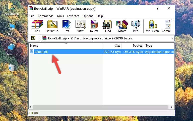Image resolution: width=193 pixels, height=121 pixels.
Task: Click the Add toolbar icon
Action: [37, 26]
